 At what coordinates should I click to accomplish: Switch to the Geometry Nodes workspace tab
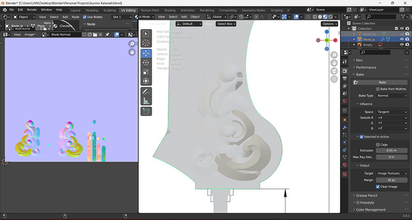point(254,10)
